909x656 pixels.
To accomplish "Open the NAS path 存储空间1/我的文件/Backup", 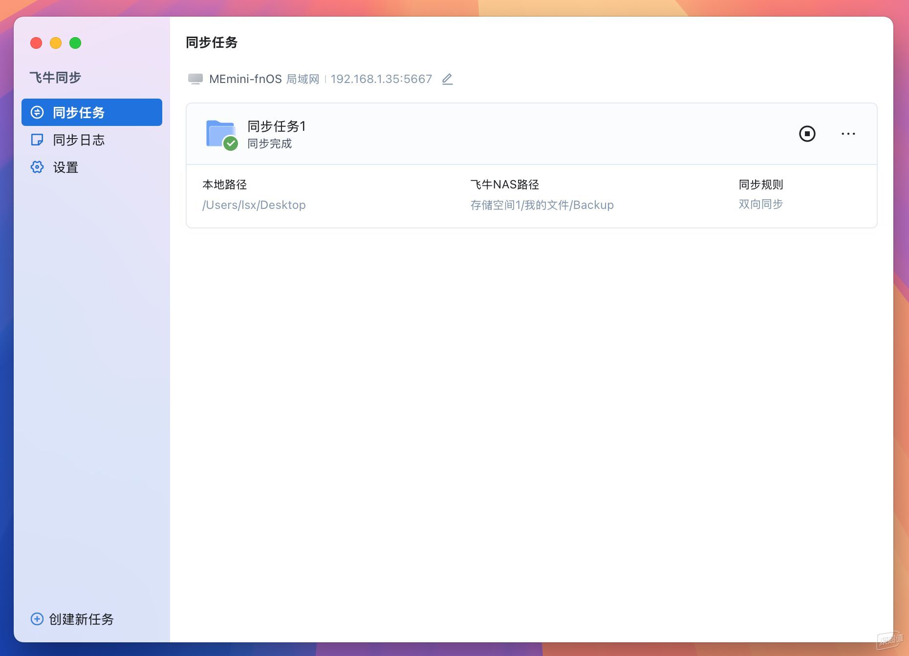I will point(541,205).
